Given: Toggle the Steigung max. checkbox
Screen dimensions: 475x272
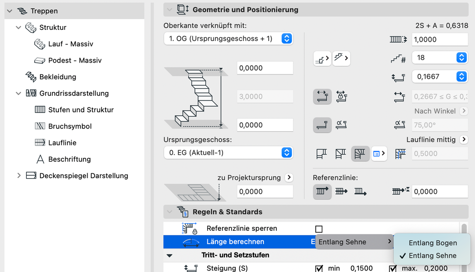Looking at the screenshot, I should click(x=393, y=268).
